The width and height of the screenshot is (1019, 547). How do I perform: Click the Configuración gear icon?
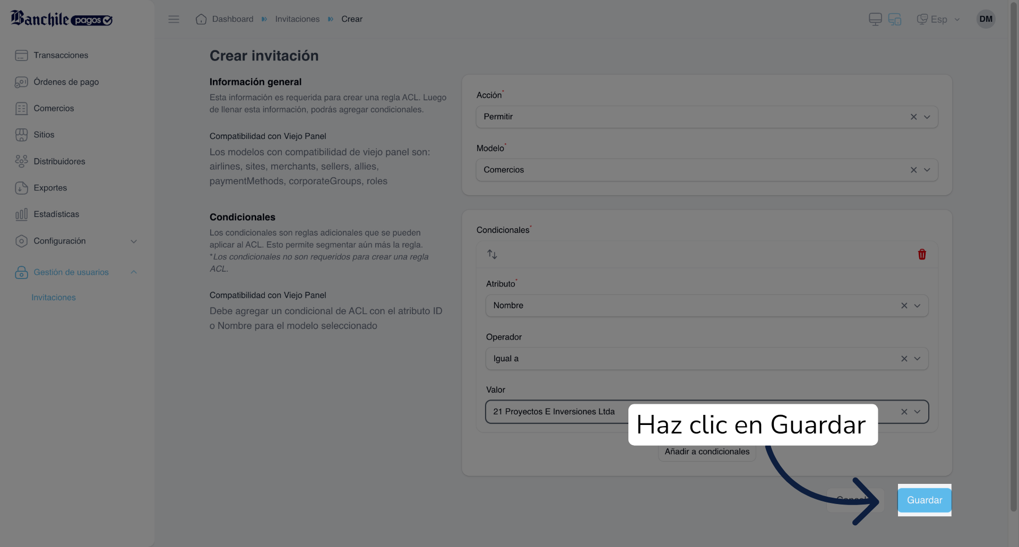click(21, 241)
